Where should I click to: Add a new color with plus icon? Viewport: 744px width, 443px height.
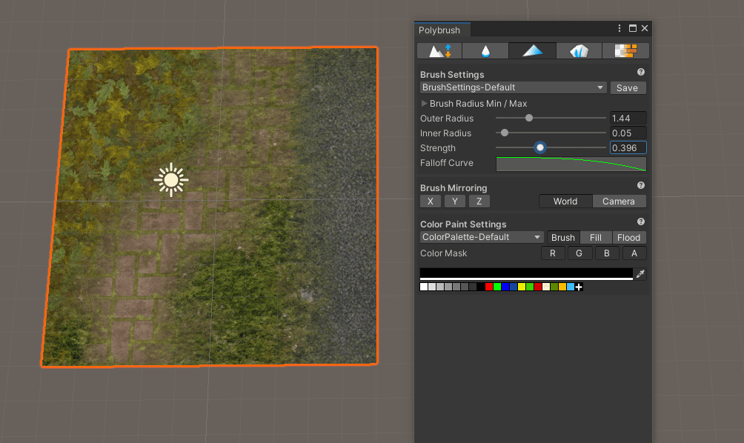point(579,287)
